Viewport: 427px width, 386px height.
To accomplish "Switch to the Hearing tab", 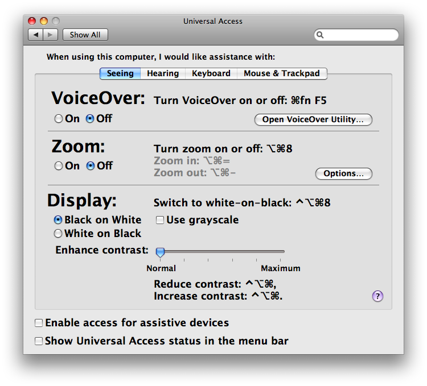I will [x=163, y=73].
